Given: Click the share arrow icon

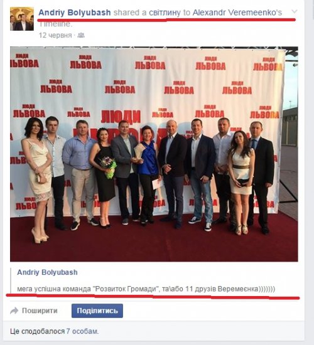Looking at the screenshot, I should pyautogui.click(x=14, y=310).
